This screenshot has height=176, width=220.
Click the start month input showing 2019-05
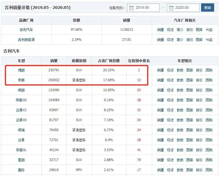point(143,8)
